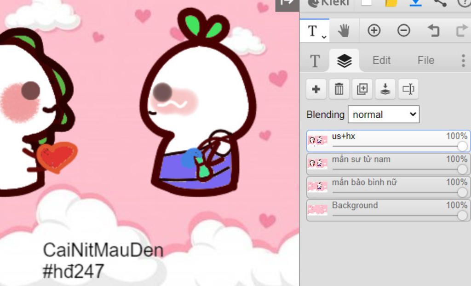Switch to the Text settings tab
471x286 pixels.
click(x=315, y=61)
